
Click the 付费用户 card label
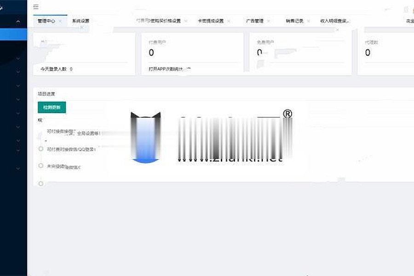(157, 42)
